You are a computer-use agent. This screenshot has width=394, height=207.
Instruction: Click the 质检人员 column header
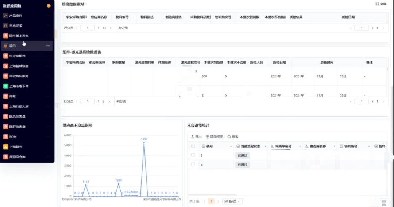click(x=256, y=63)
